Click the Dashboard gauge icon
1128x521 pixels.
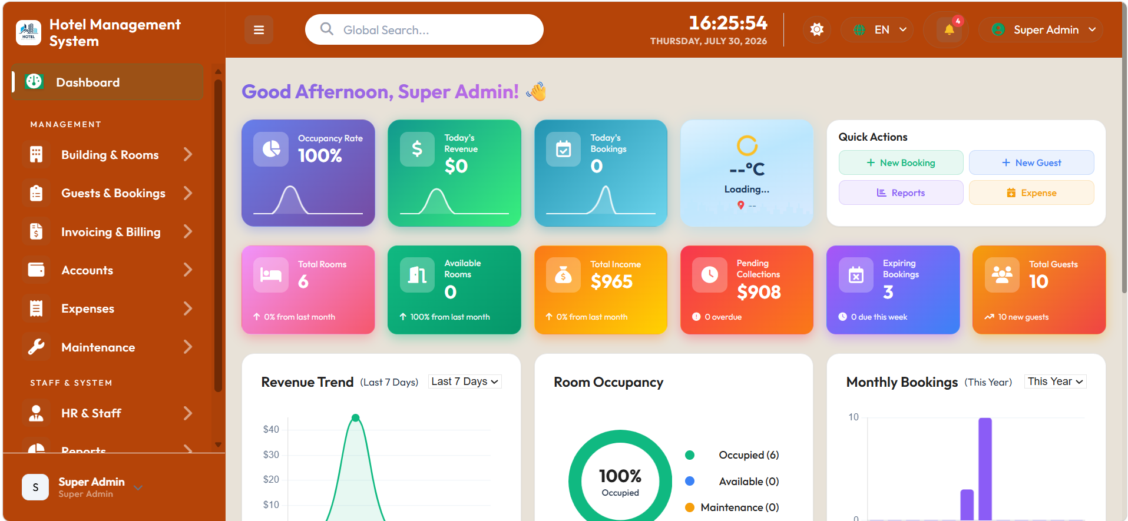[x=34, y=81]
